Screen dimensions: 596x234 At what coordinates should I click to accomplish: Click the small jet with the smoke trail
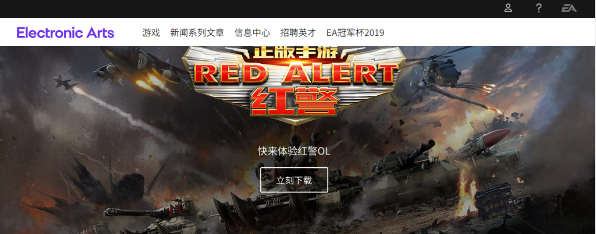[65, 82]
